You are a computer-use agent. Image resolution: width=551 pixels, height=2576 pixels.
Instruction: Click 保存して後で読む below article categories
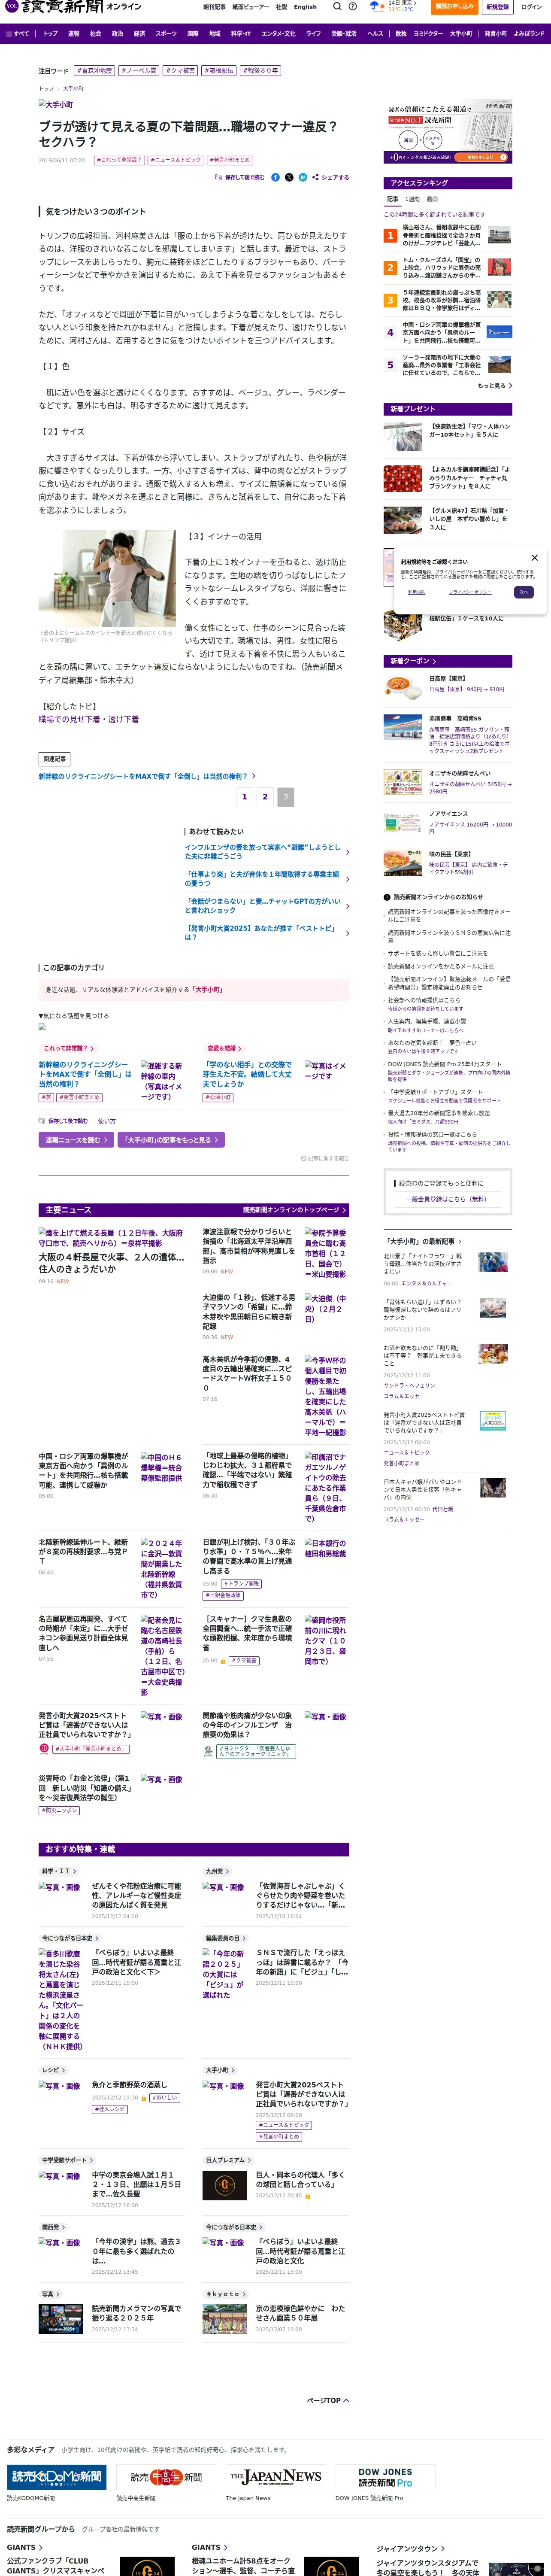63,1121
